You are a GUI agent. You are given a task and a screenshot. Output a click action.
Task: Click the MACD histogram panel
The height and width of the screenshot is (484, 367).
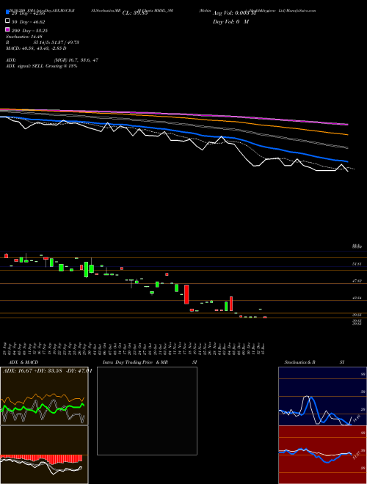pyautogui.click(x=44, y=455)
